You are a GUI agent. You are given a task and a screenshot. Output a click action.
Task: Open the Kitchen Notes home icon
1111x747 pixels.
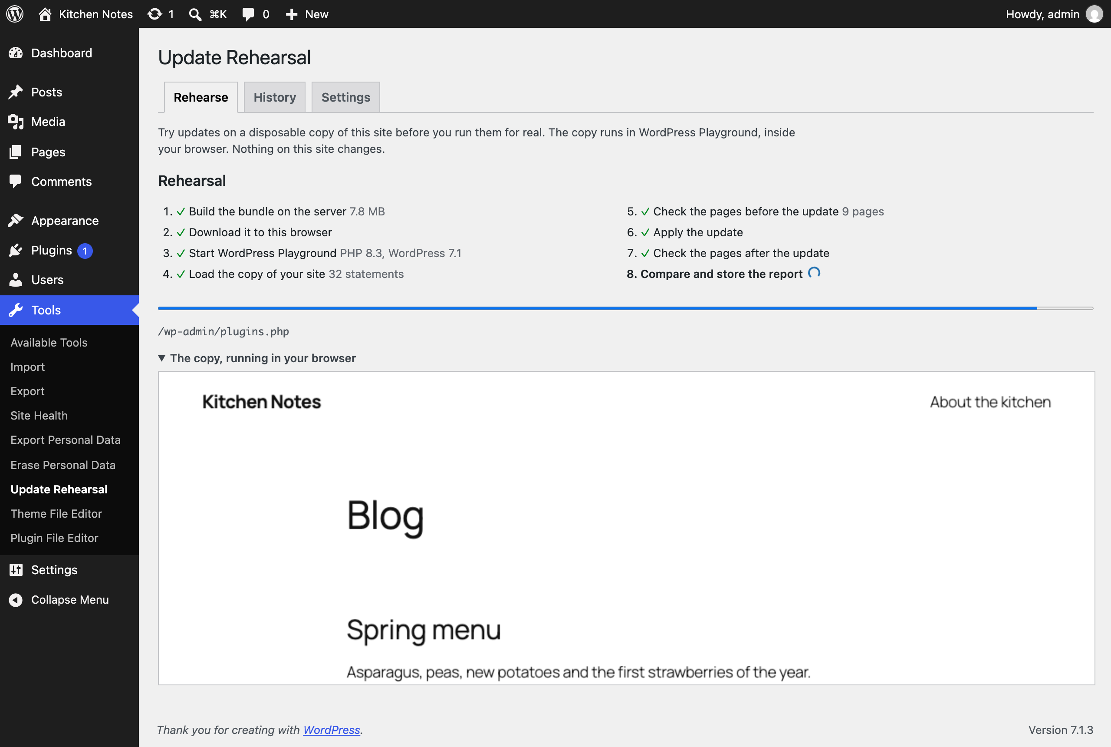(45, 14)
